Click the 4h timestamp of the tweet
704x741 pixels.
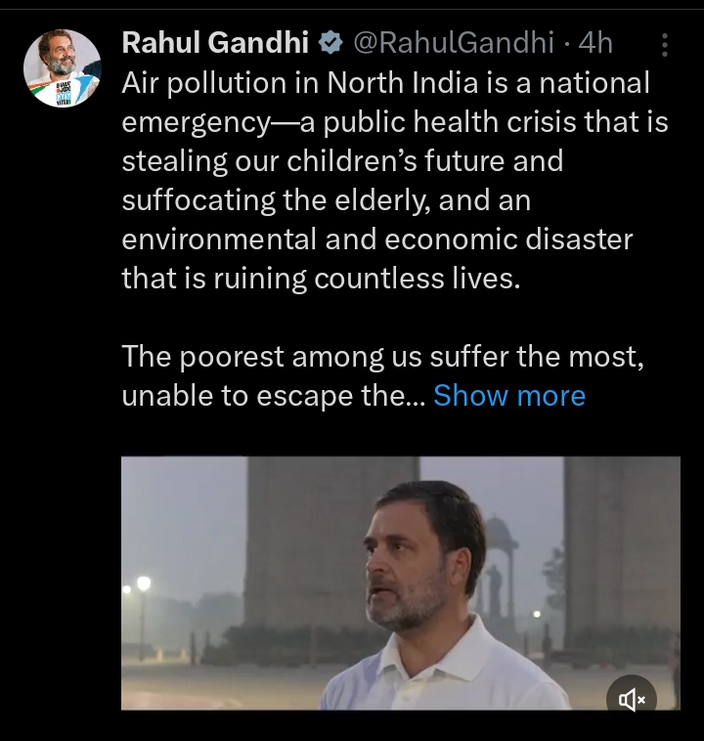coord(595,43)
